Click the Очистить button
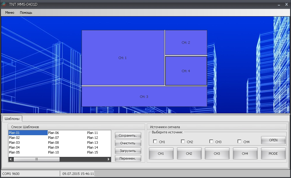Image resolution: width=291 pixels, height=178 pixels. [x=128, y=143]
